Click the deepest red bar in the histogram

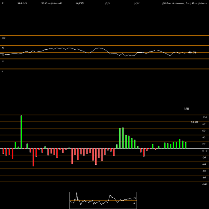[33, 157]
